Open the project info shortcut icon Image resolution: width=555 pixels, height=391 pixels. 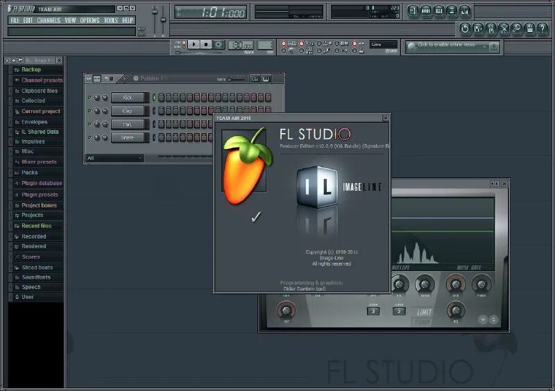pos(529,28)
